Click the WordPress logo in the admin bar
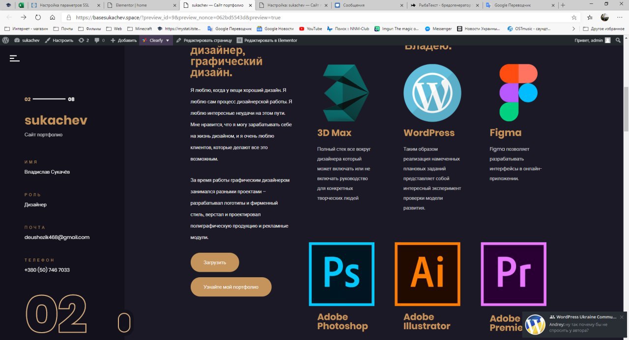The height and width of the screenshot is (340, 629). click(x=6, y=40)
